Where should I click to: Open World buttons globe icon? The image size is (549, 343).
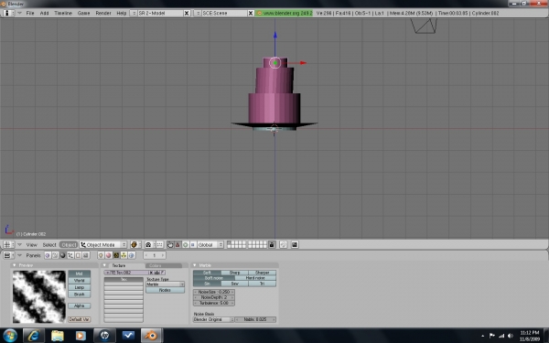click(132, 255)
